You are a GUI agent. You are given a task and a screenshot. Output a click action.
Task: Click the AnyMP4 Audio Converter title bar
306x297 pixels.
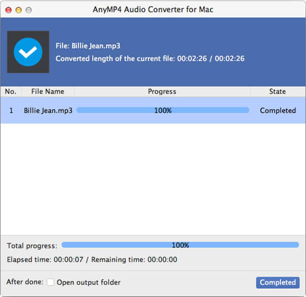pyautogui.click(x=153, y=9)
